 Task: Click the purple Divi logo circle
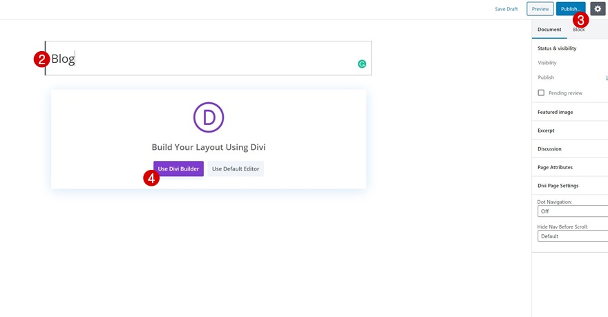[209, 117]
